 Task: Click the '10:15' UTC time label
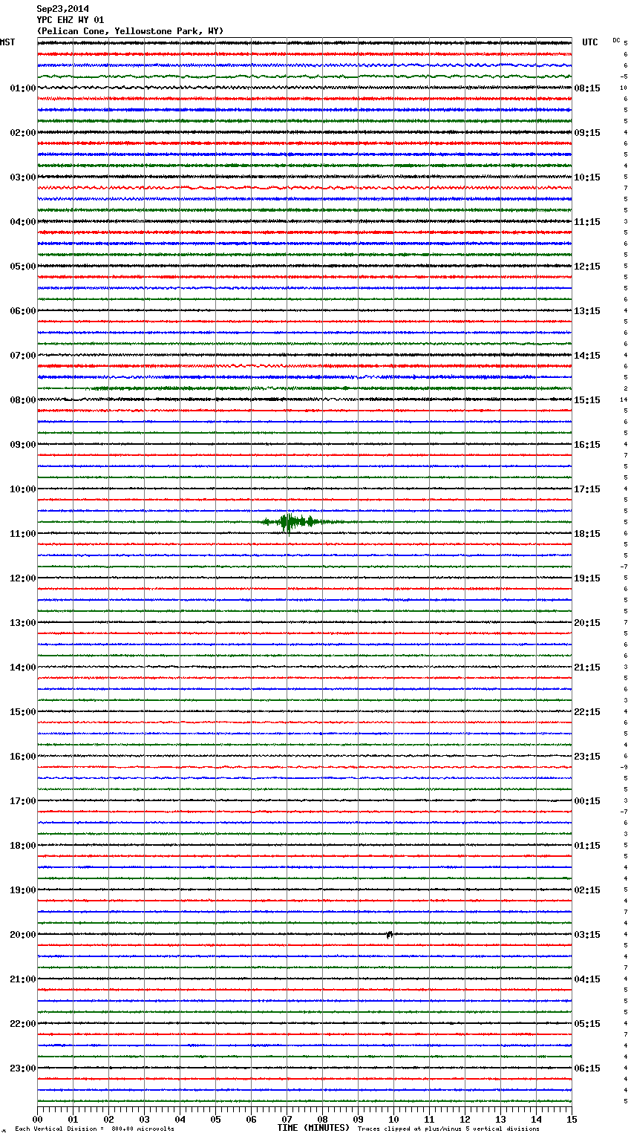pos(587,177)
